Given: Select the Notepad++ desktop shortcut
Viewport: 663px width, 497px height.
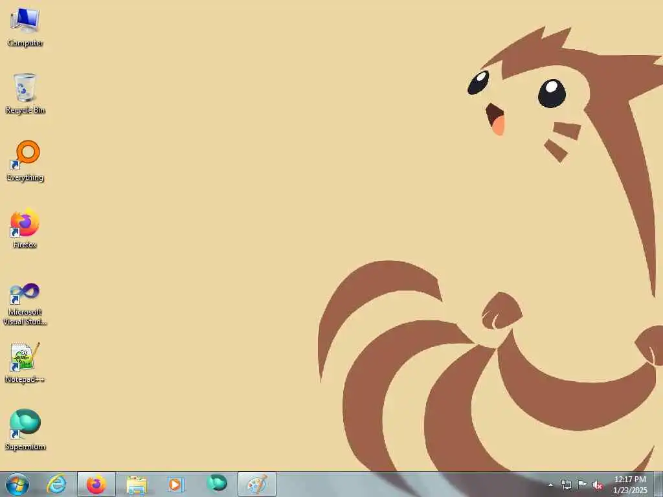Looking at the screenshot, I should click(x=25, y=362).
